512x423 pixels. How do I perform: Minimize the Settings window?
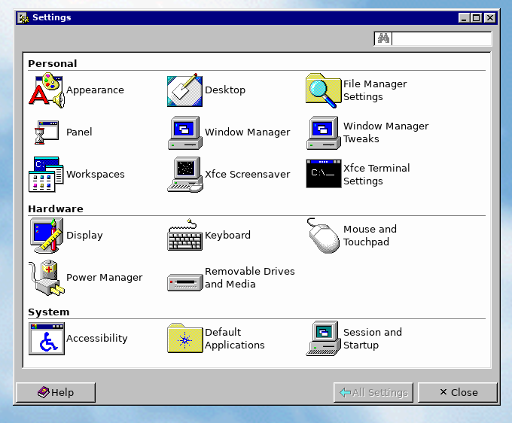click(465, 18)
